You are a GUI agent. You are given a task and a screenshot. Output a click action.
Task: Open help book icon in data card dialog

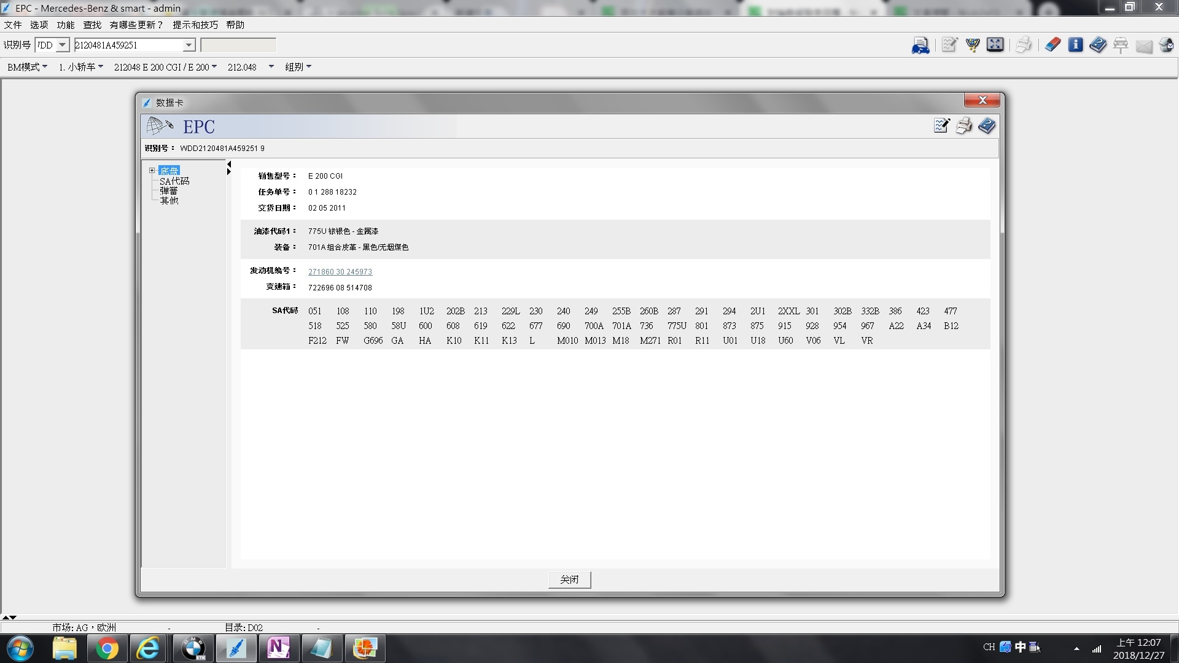pos(987,126)
